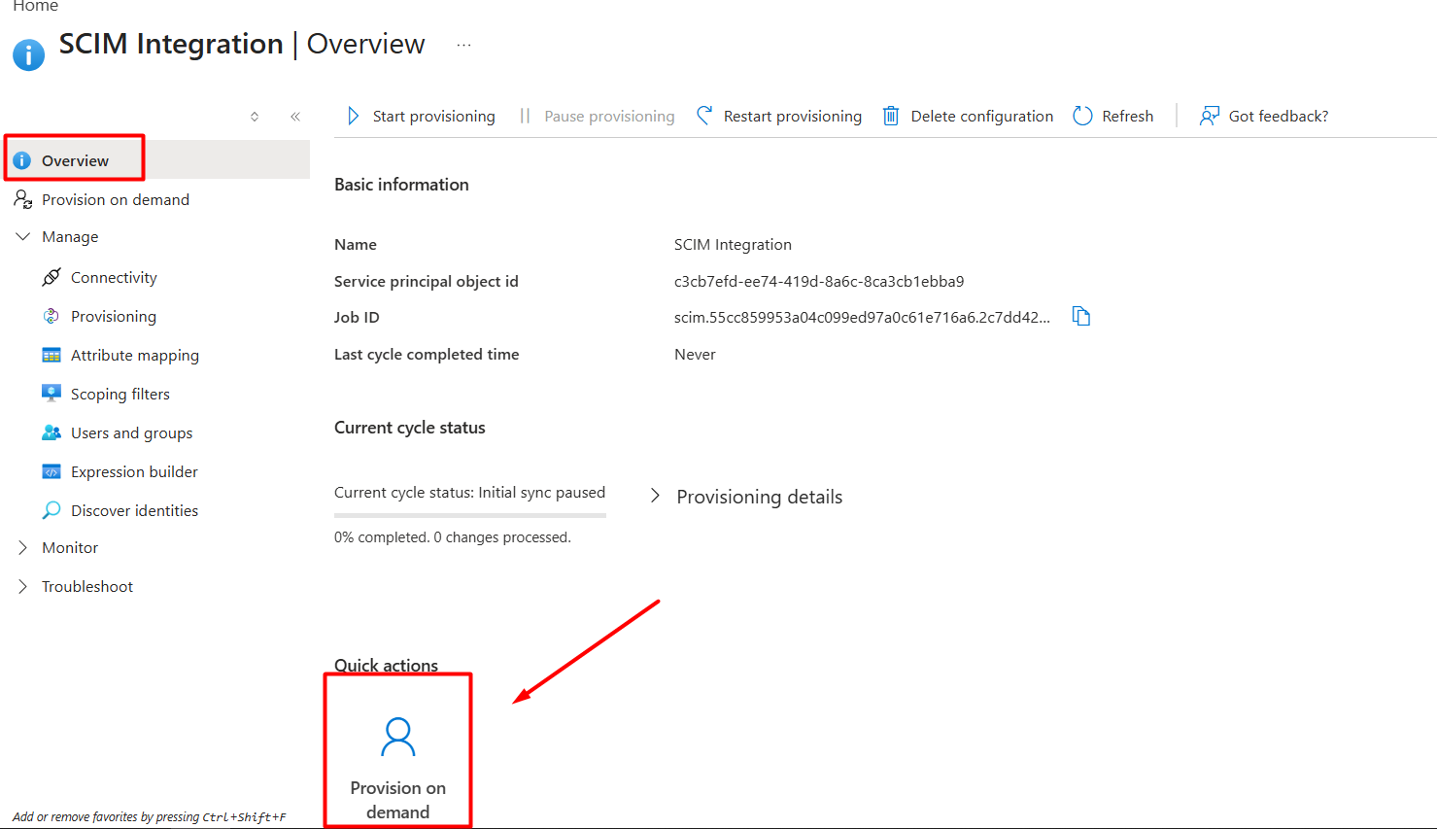Click the Manage section label
The width and height of the screenshot is (1437, 829).
[x=70, y=236]
